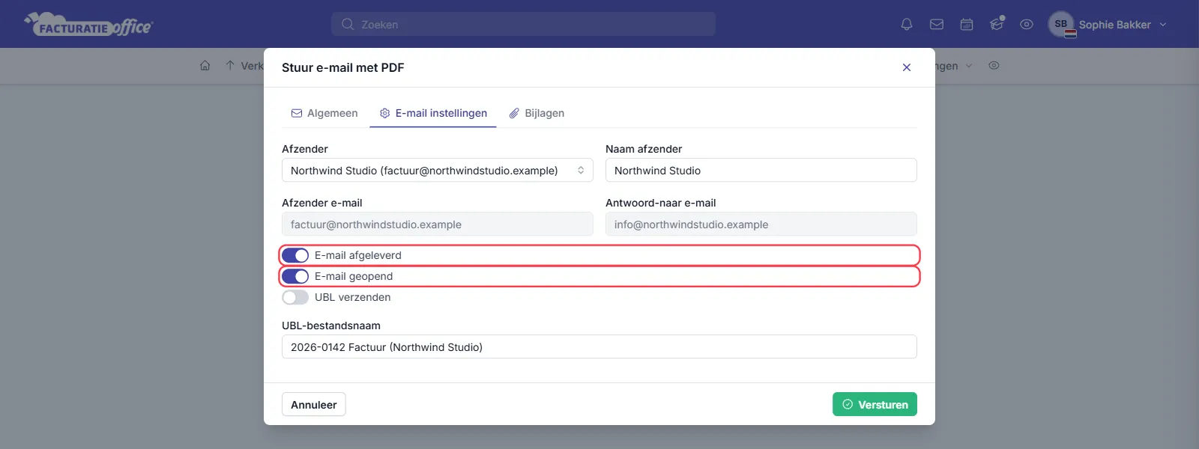Disable the E-mail geopend toggle
The width and height of the screenshot is (1199, 449).
click(x=295, y=276)
